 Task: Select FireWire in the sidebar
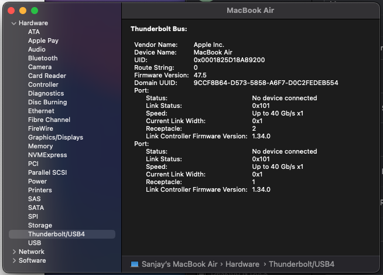[x=40, y=128]
